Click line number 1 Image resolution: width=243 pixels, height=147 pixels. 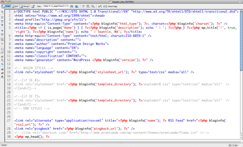click(x=9, y=12)
